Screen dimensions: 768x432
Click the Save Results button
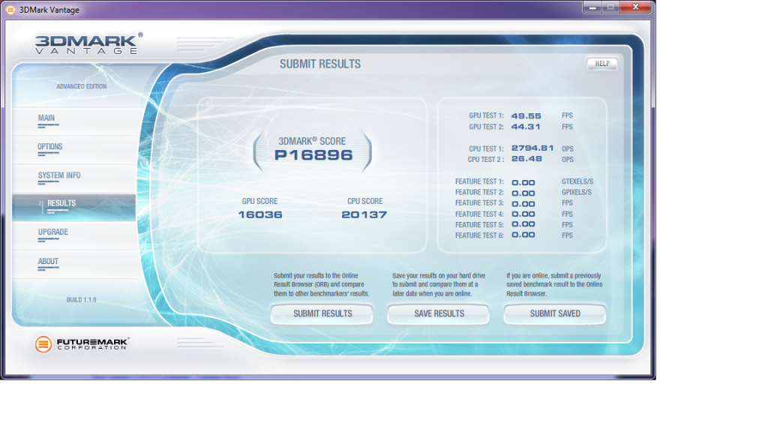439,314
